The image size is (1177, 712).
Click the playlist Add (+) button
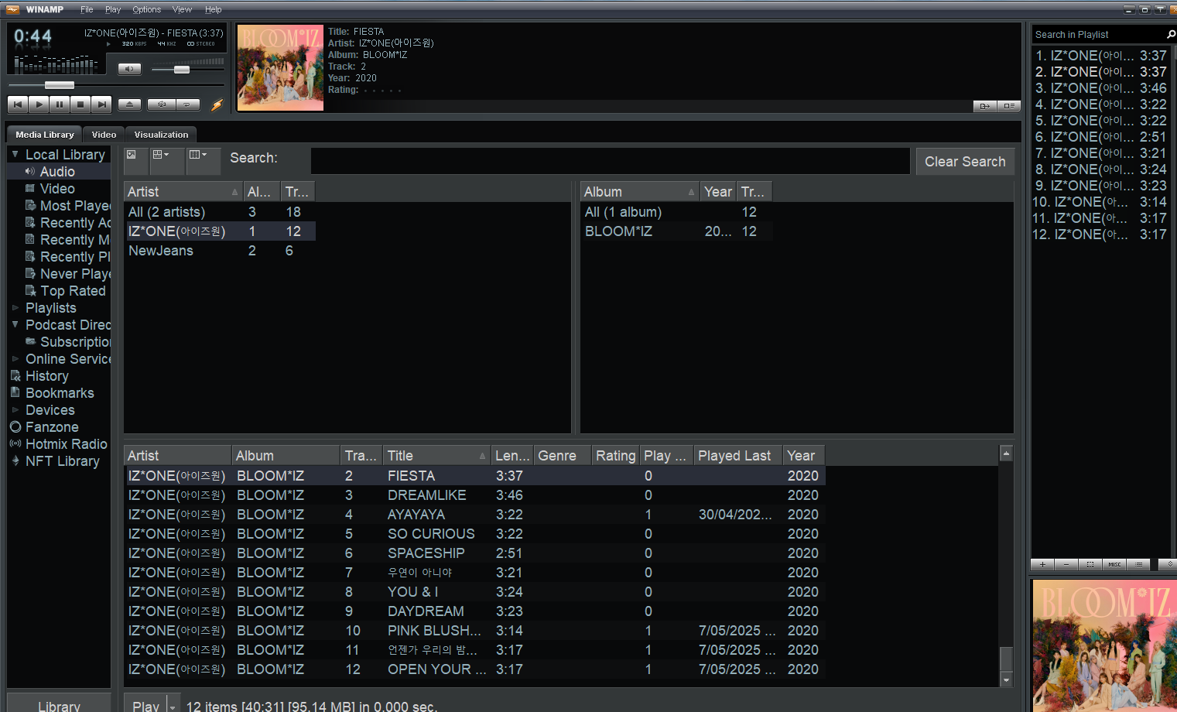(1042, 564)
